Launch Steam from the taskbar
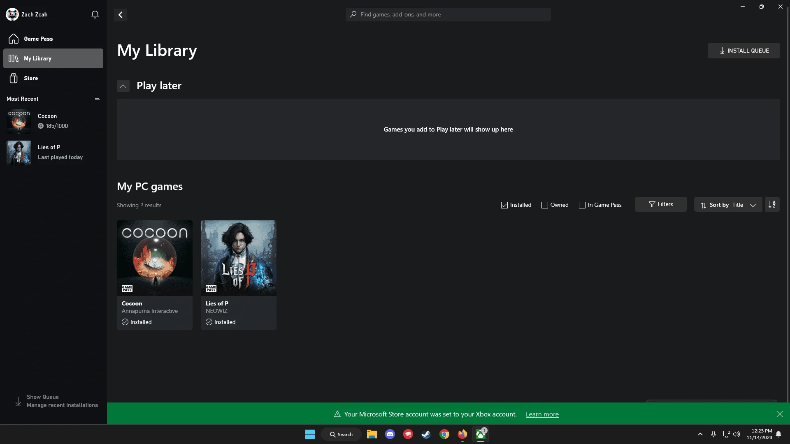Screen dimensions: 790x444 (426, 434)
